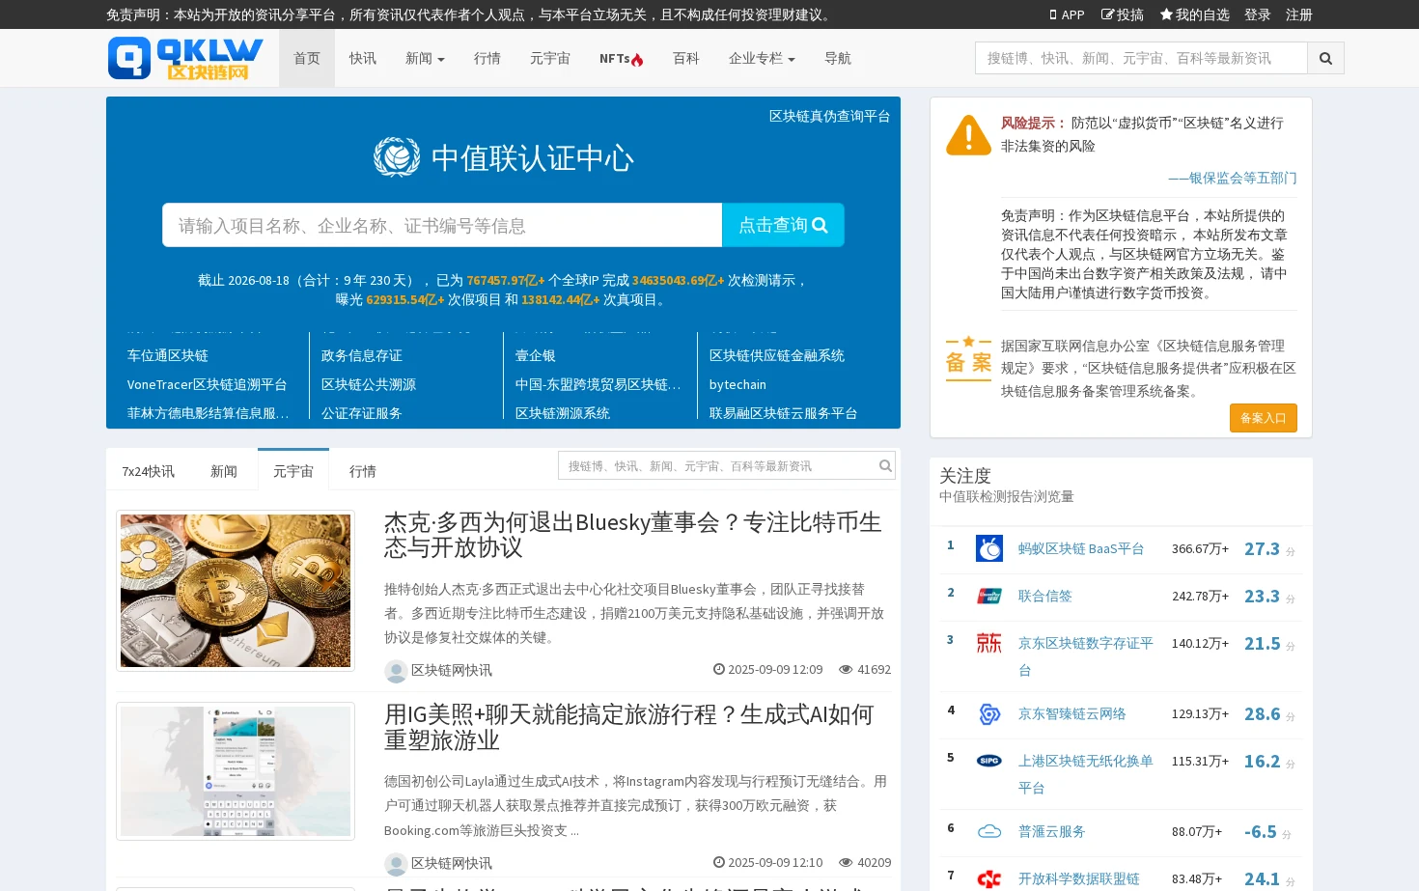Viewport: 1419px width, 891px height.
Task: Click author avatar beside first 区块链网快讯
Action: tap(396, 671)
